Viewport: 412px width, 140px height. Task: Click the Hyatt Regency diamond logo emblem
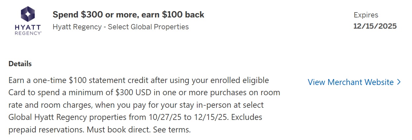(x=28, y=14)
